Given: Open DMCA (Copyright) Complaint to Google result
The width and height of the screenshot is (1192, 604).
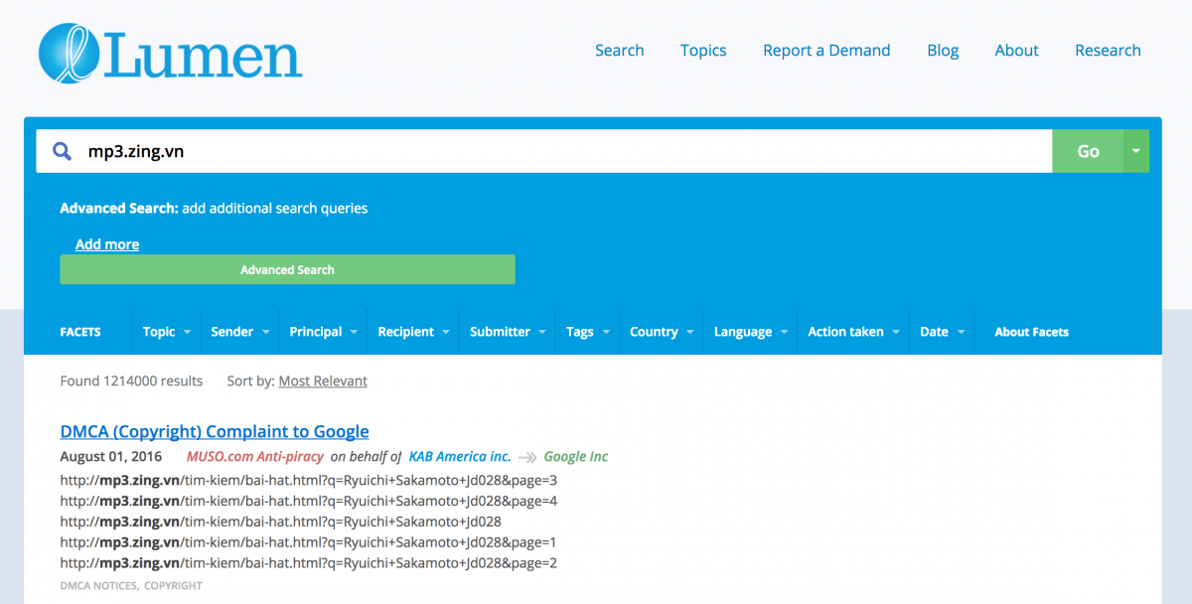Looking at the screenshot, I should point(215,431).
